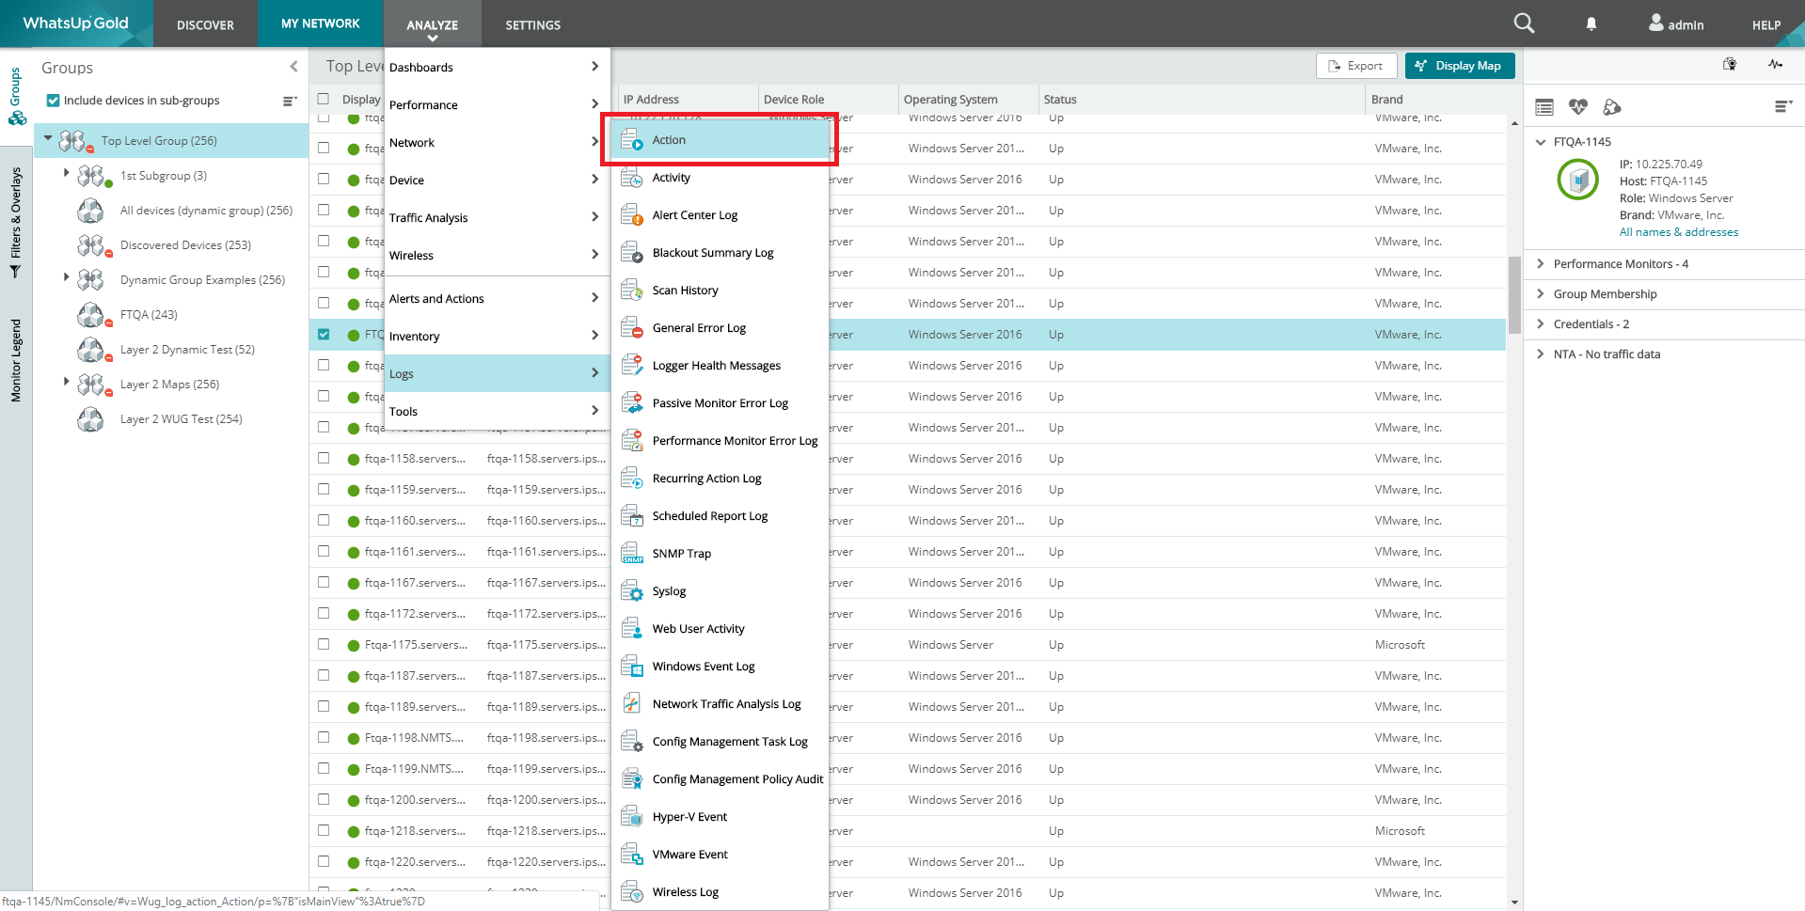1805x911 pixels.
Task: Click the Network Traffic Analysis Log icon
Action: coord(632,704)
